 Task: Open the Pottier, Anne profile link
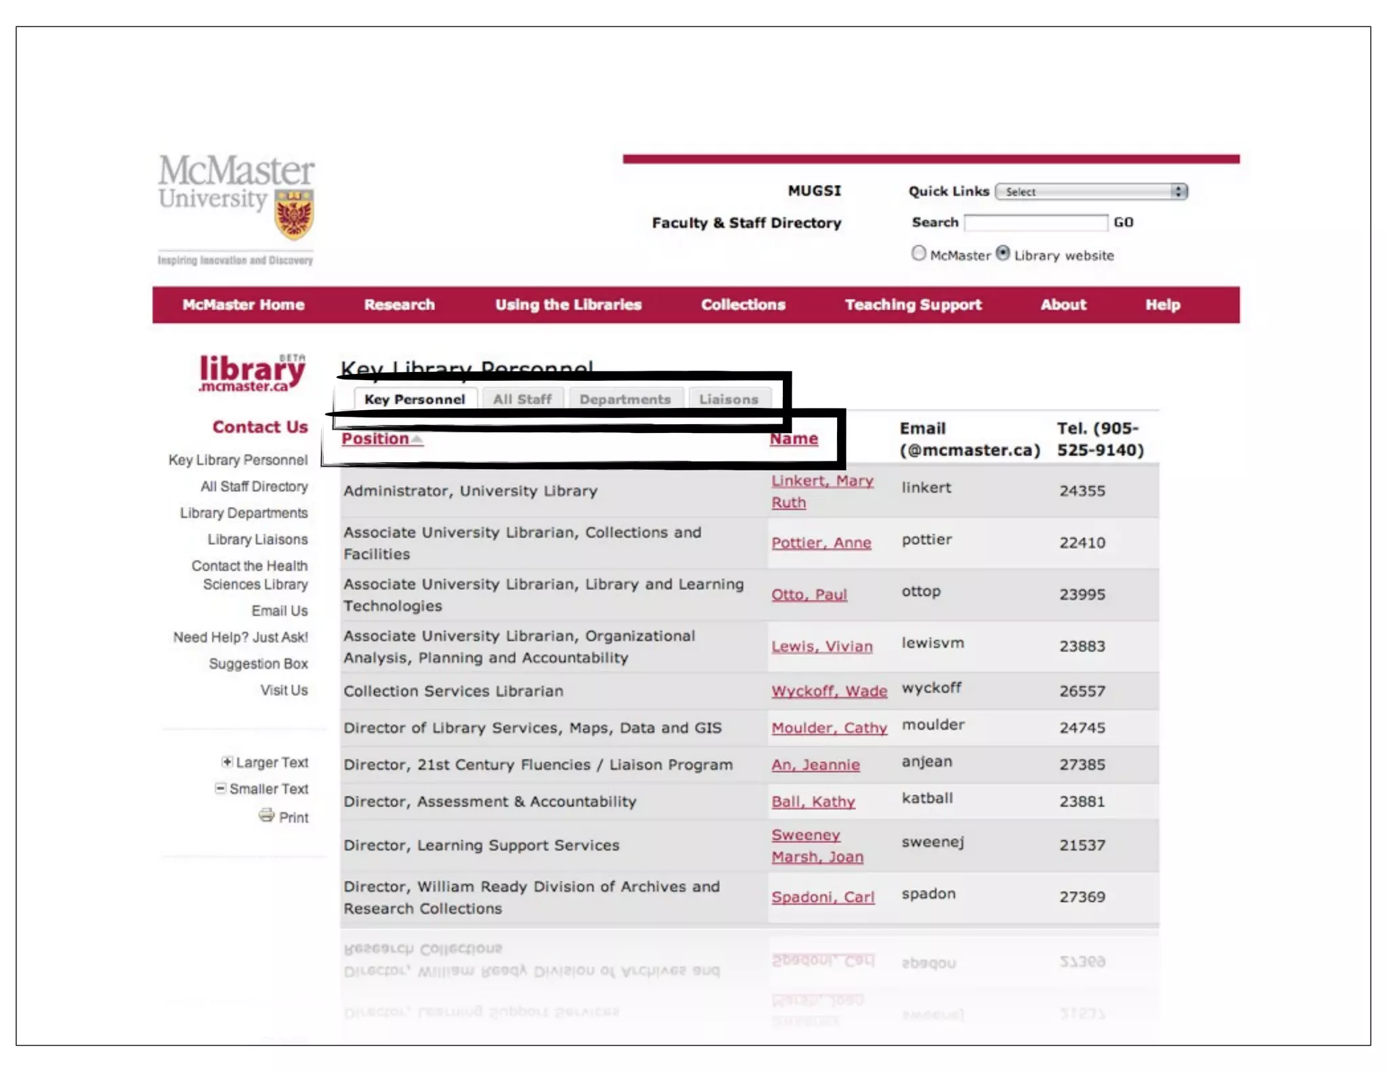tap(821, 543)
